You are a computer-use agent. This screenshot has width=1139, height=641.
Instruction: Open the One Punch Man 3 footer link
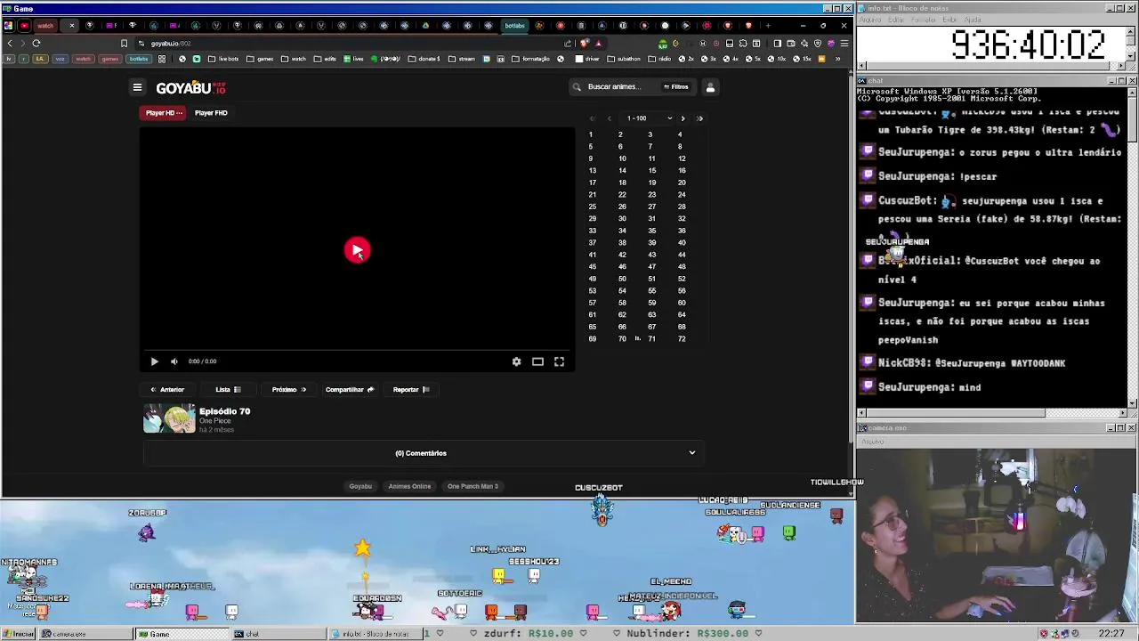(473, 486)
